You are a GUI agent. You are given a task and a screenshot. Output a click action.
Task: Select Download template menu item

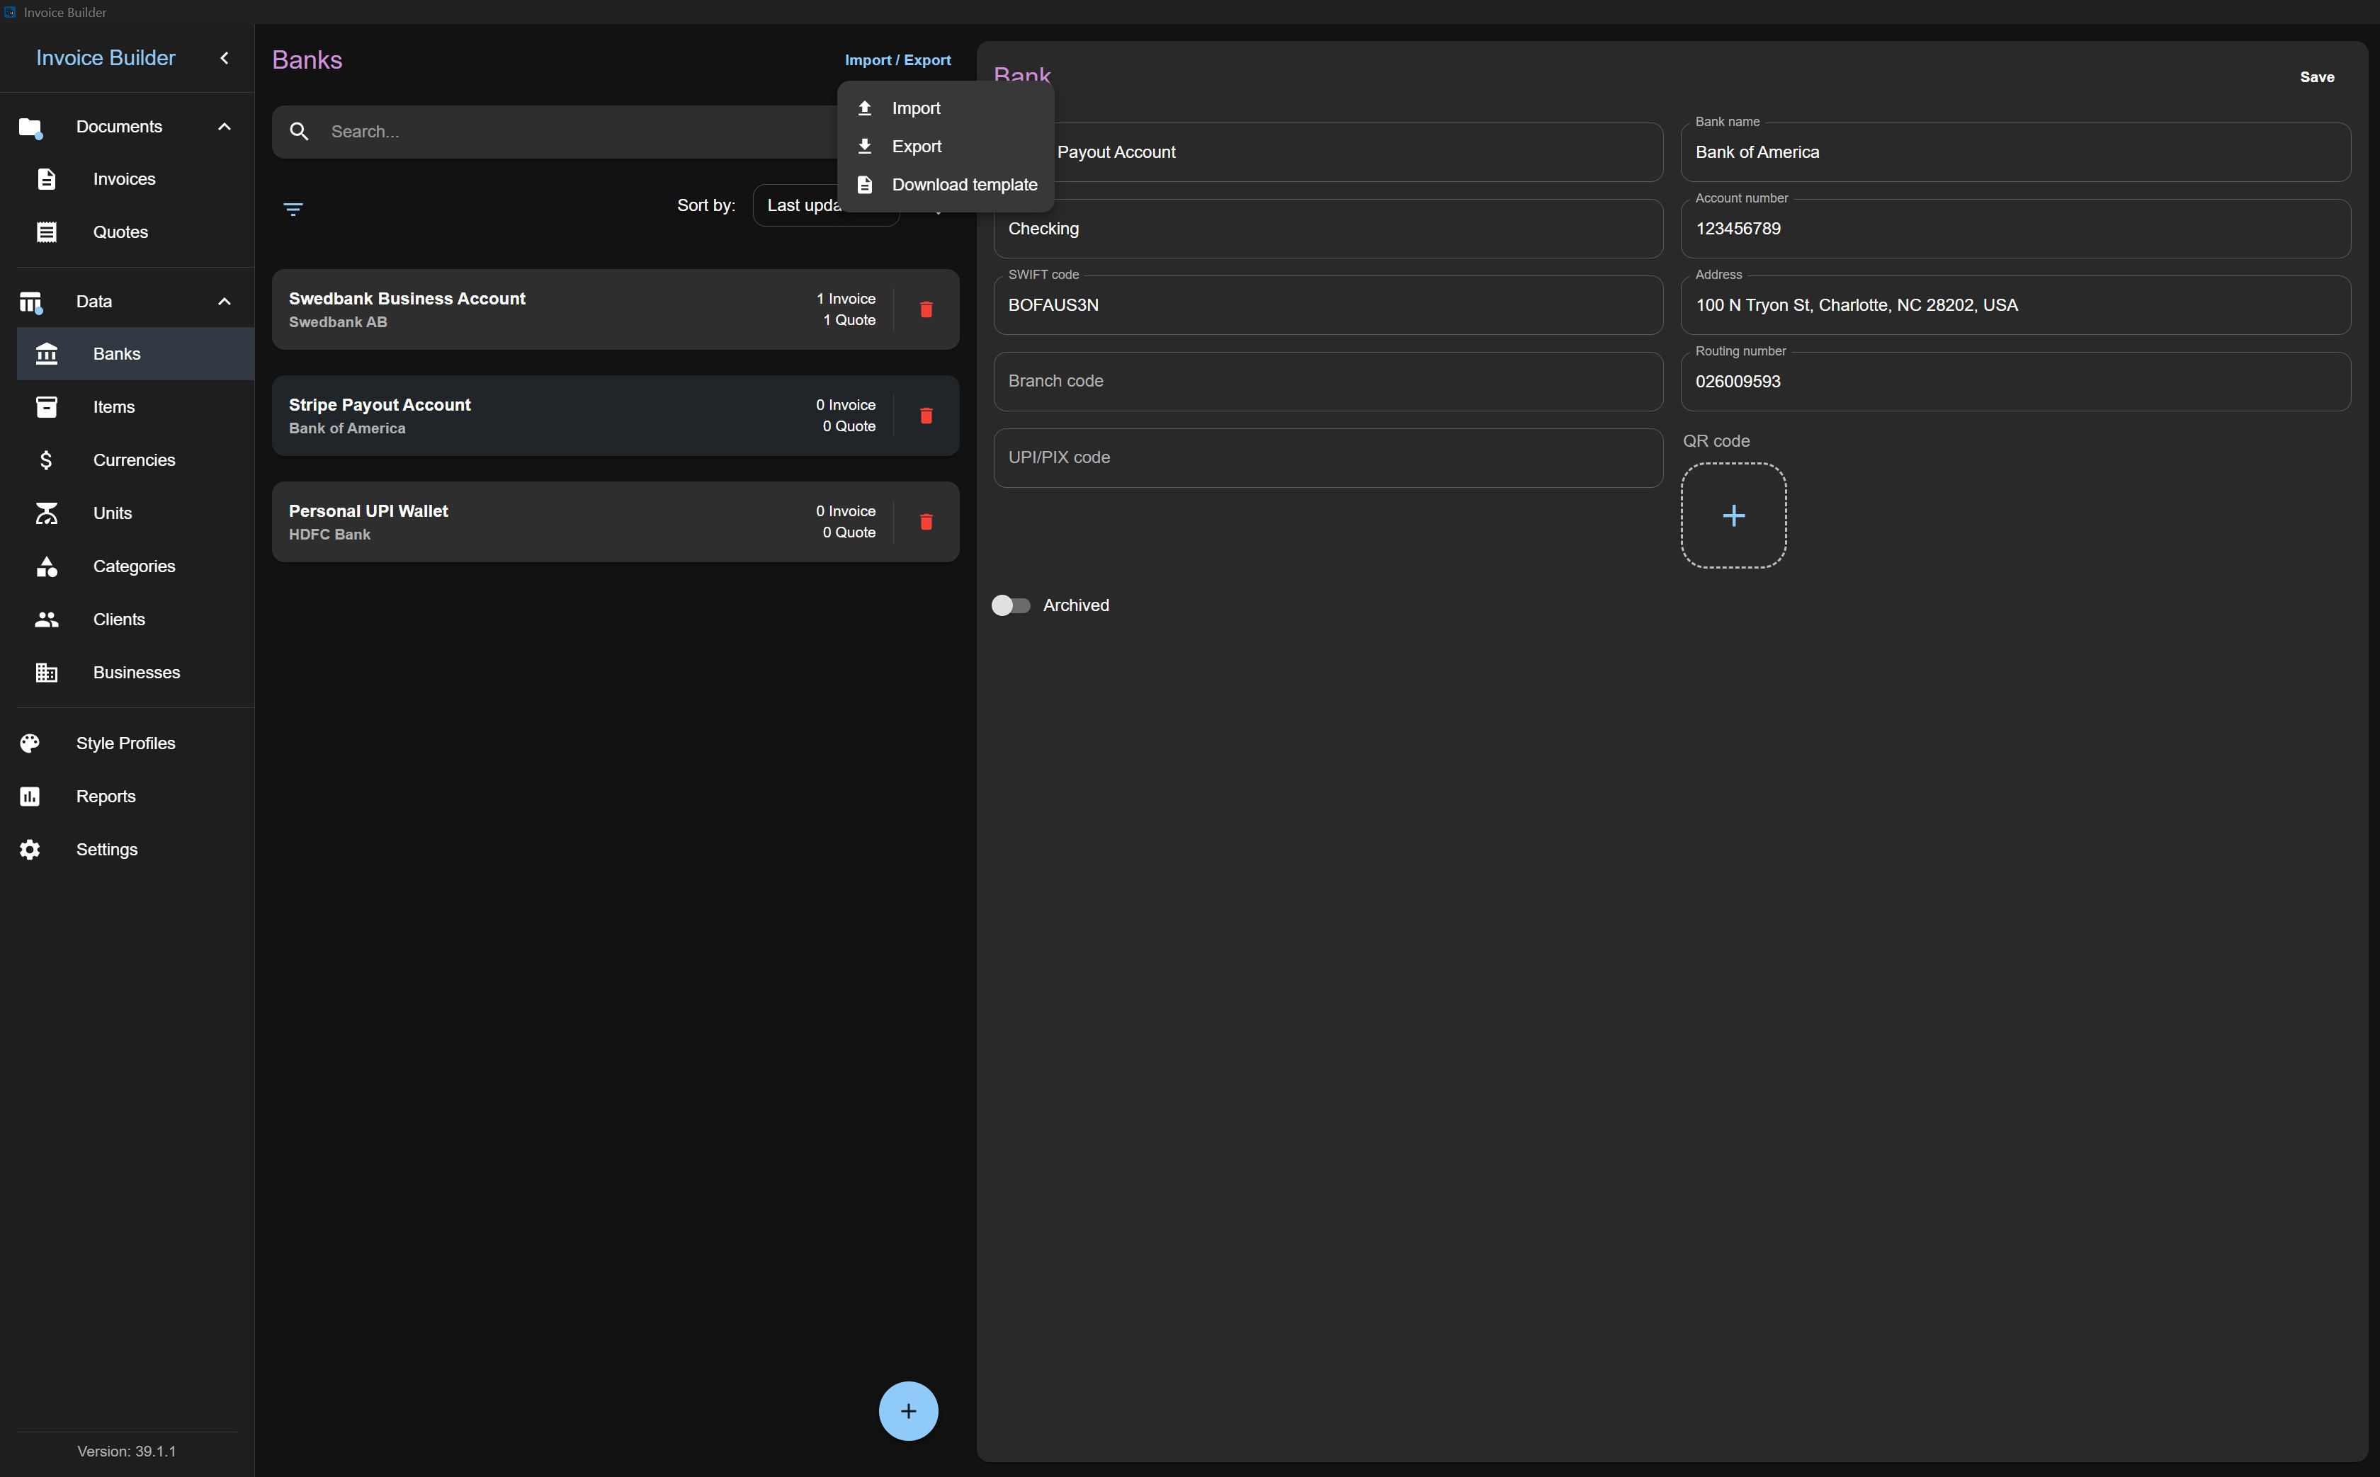(945, 185)
